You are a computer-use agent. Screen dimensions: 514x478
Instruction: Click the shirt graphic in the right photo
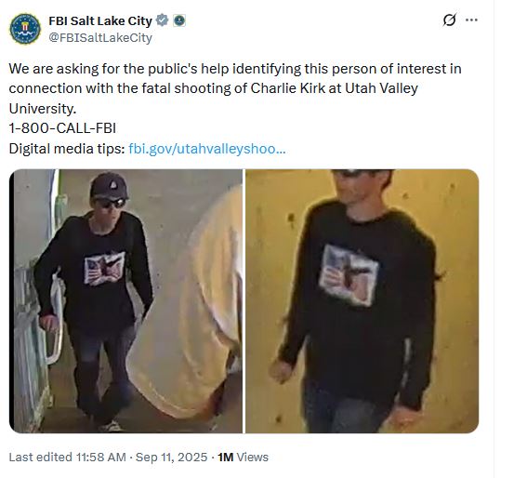pyautogui.click(x=349, y=275)
